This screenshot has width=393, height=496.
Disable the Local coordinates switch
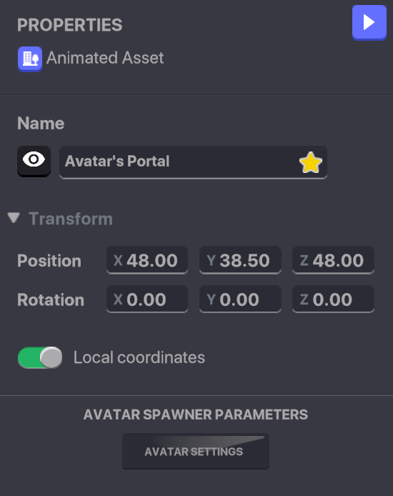click(40, 357)
